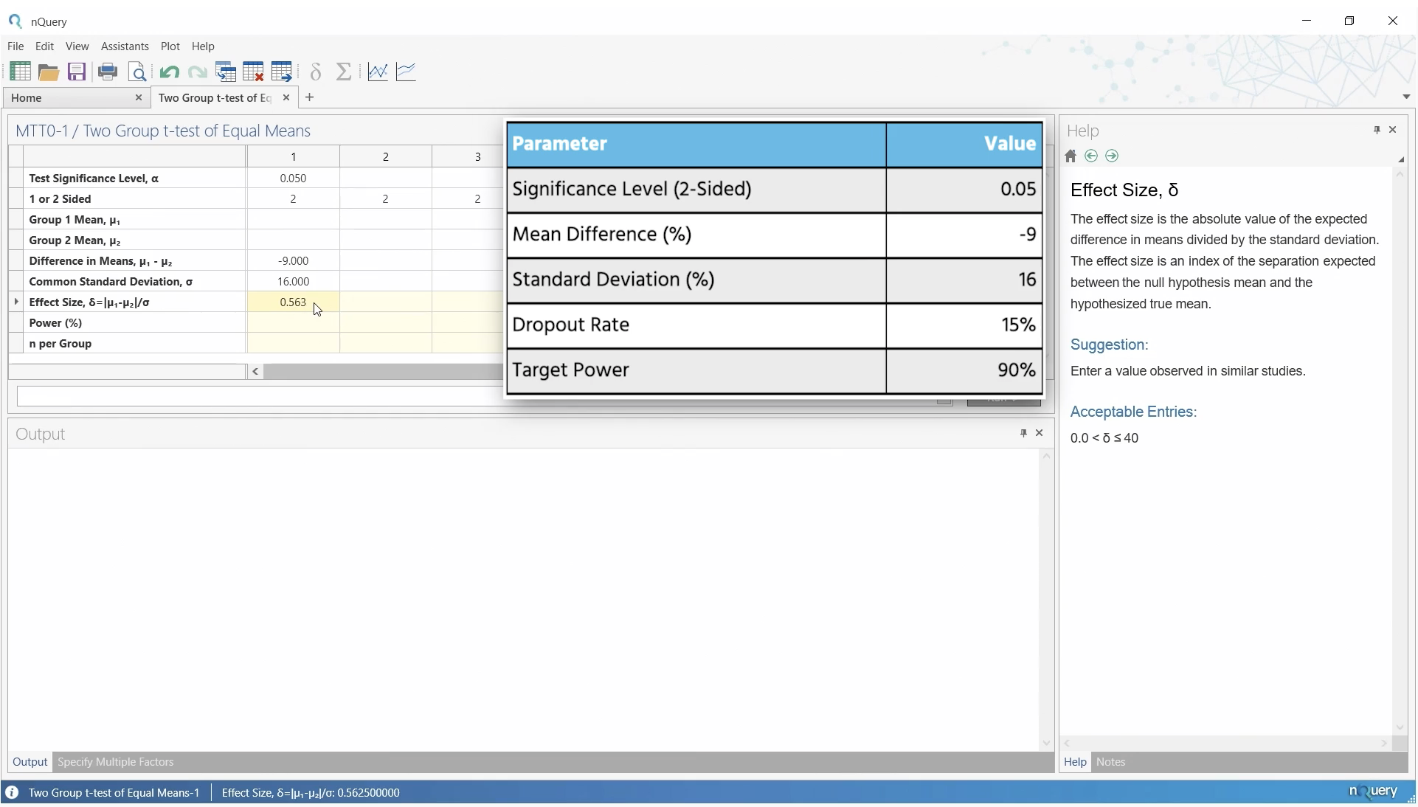Add a new tab with plus button
1418x807 pixels.
point(310,97)
